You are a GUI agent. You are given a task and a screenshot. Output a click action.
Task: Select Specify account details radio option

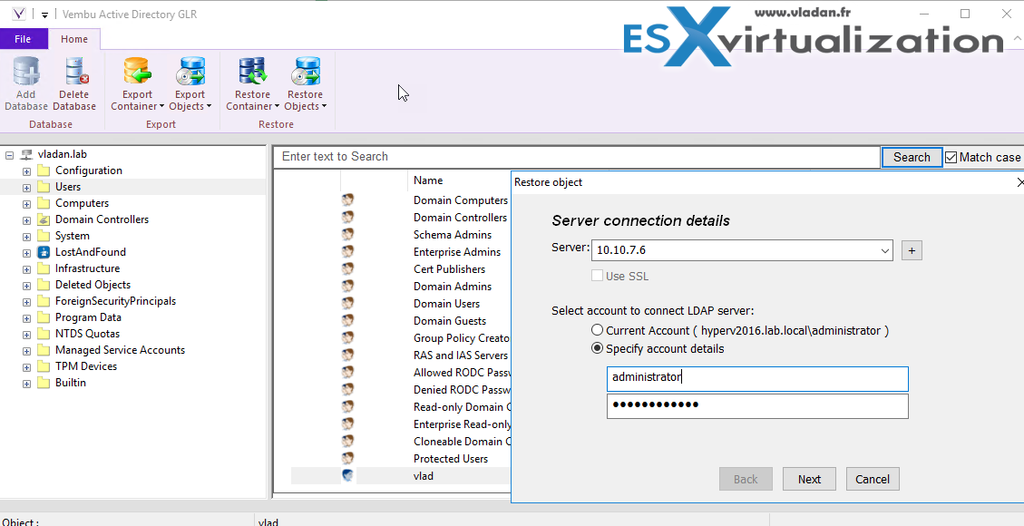tap(597, 348)
